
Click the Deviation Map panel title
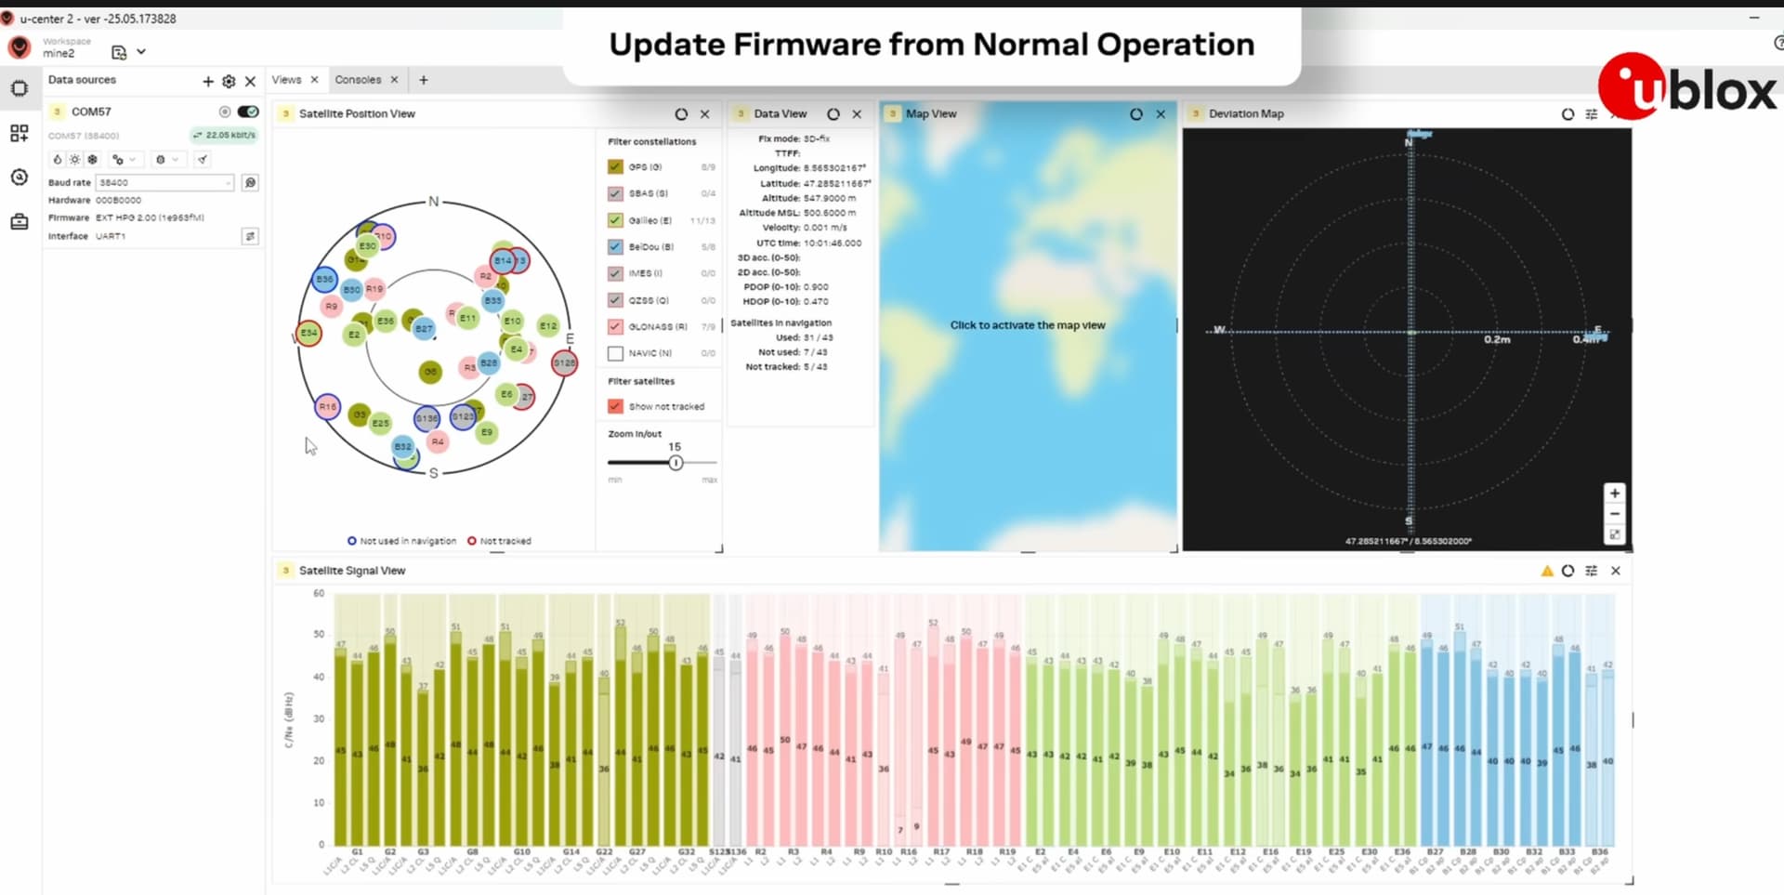[x=1246, y=114]
